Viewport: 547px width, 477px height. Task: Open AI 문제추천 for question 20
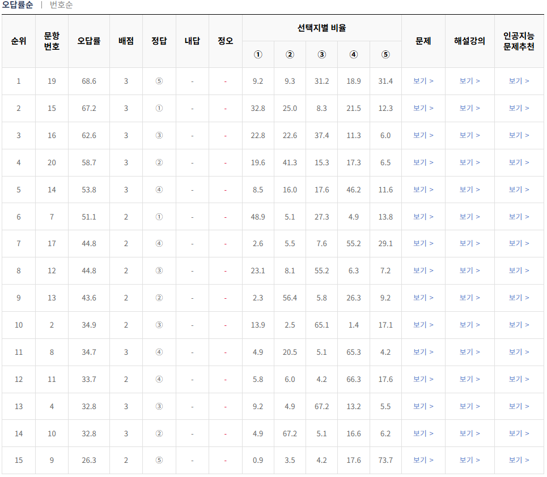[519, 162]
